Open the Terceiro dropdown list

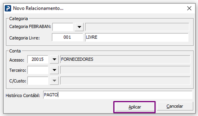point(54,70)
